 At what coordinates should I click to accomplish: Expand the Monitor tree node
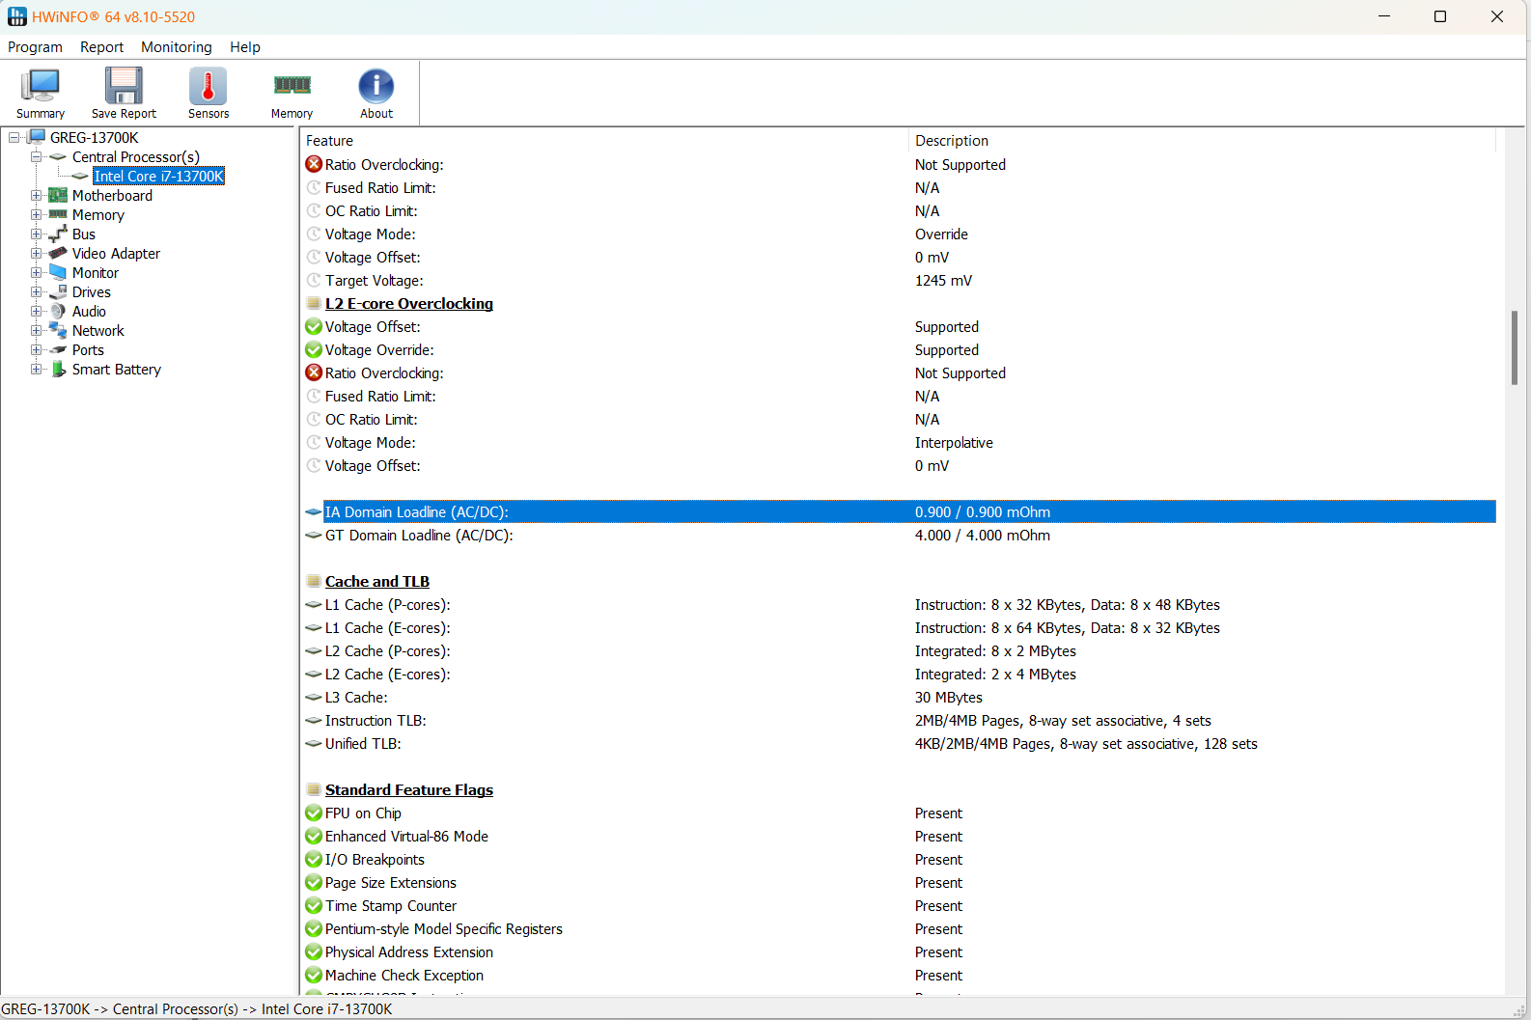[36, 272]
